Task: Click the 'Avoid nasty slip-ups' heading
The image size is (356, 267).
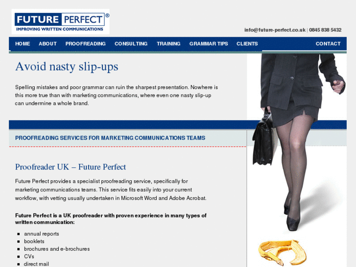Action: click(x=67, y=67)
